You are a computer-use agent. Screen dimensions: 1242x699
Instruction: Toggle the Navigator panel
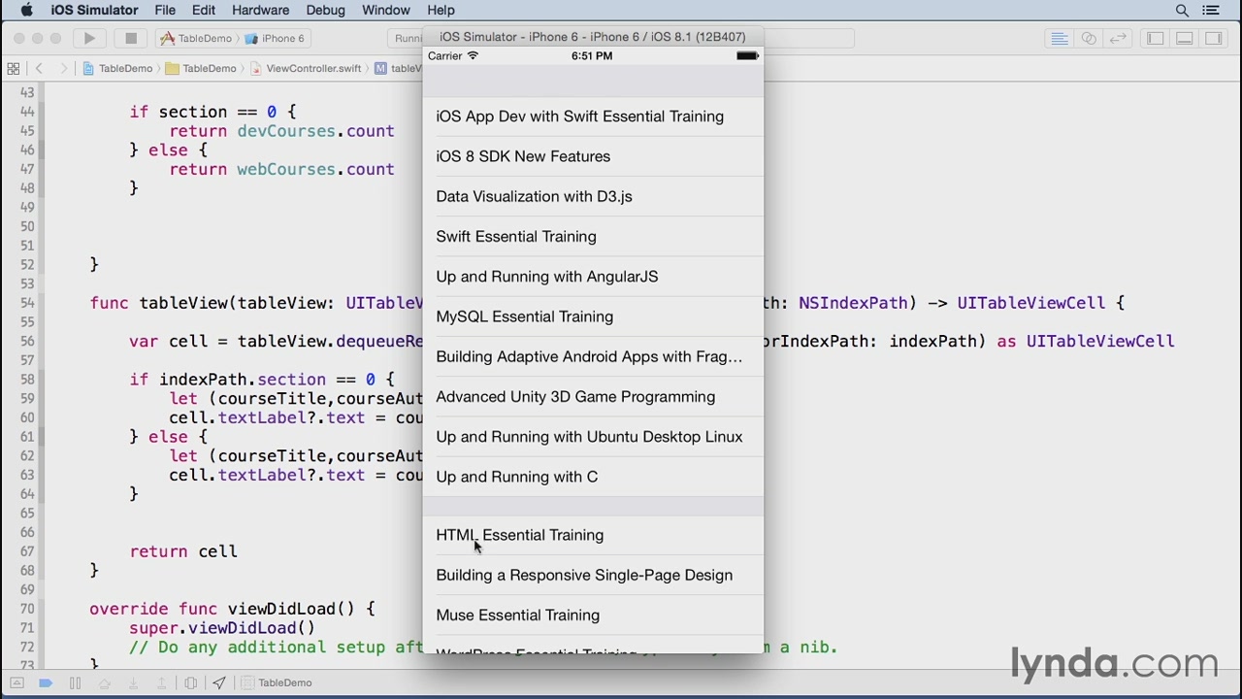[1155, 38]
